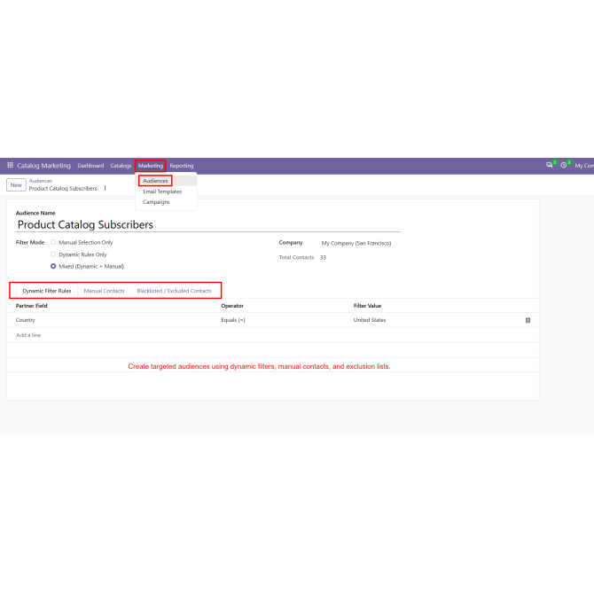Click the New button
Viewport: 594px width, 594px height.
16,185
